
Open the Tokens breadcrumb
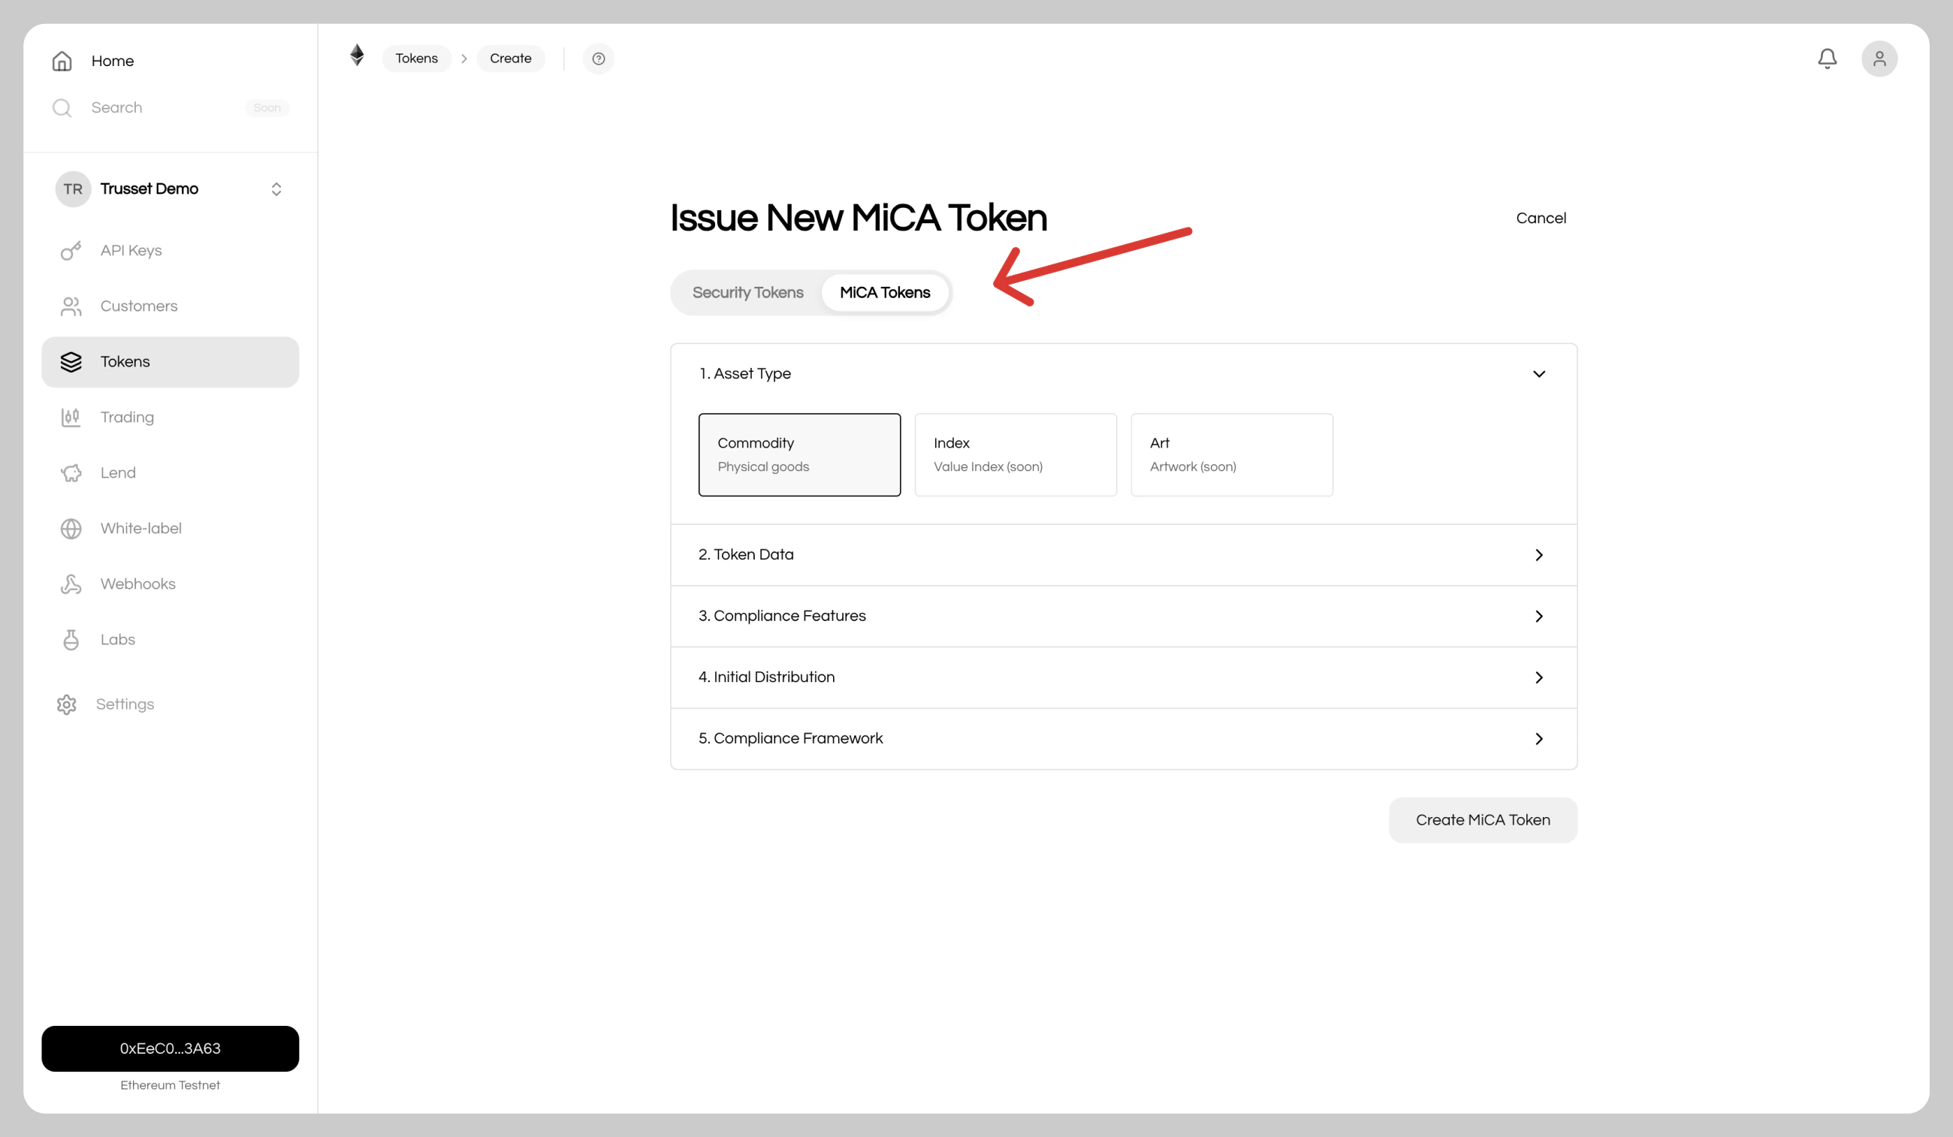coord(416,58)
